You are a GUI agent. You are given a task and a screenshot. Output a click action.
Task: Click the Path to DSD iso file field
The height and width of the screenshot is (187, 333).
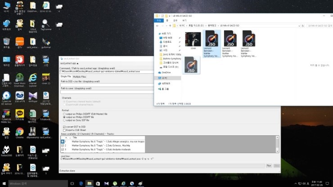[x=107, y=85]
